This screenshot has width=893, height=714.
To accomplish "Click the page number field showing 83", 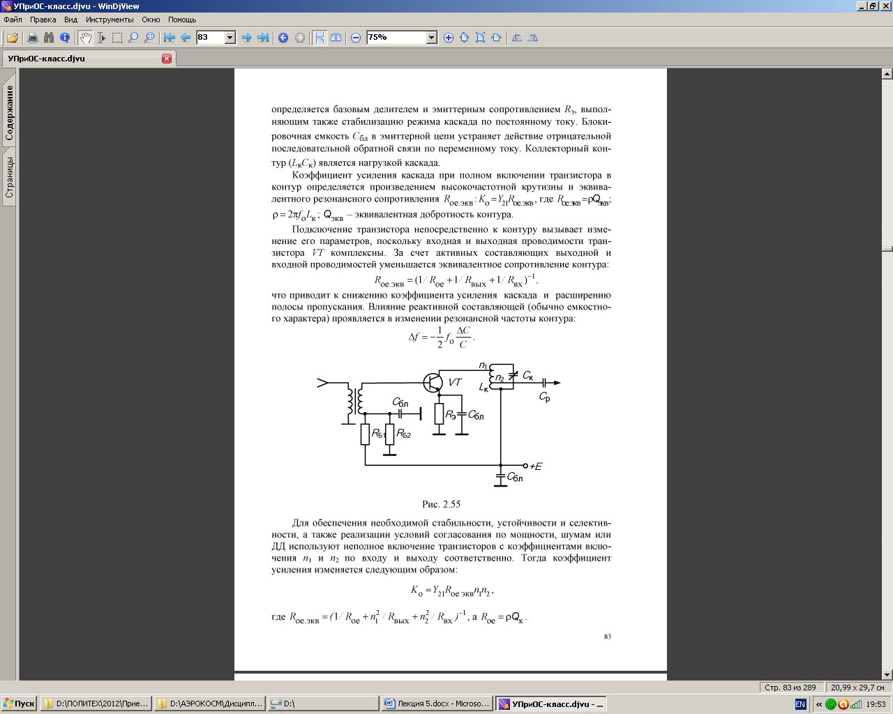I will tap(211, 38).
